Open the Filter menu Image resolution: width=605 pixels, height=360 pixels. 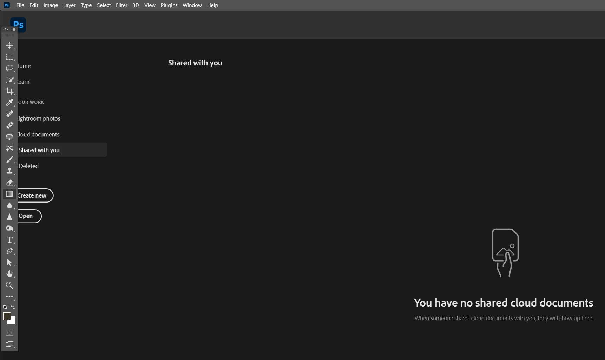(121, 5)
